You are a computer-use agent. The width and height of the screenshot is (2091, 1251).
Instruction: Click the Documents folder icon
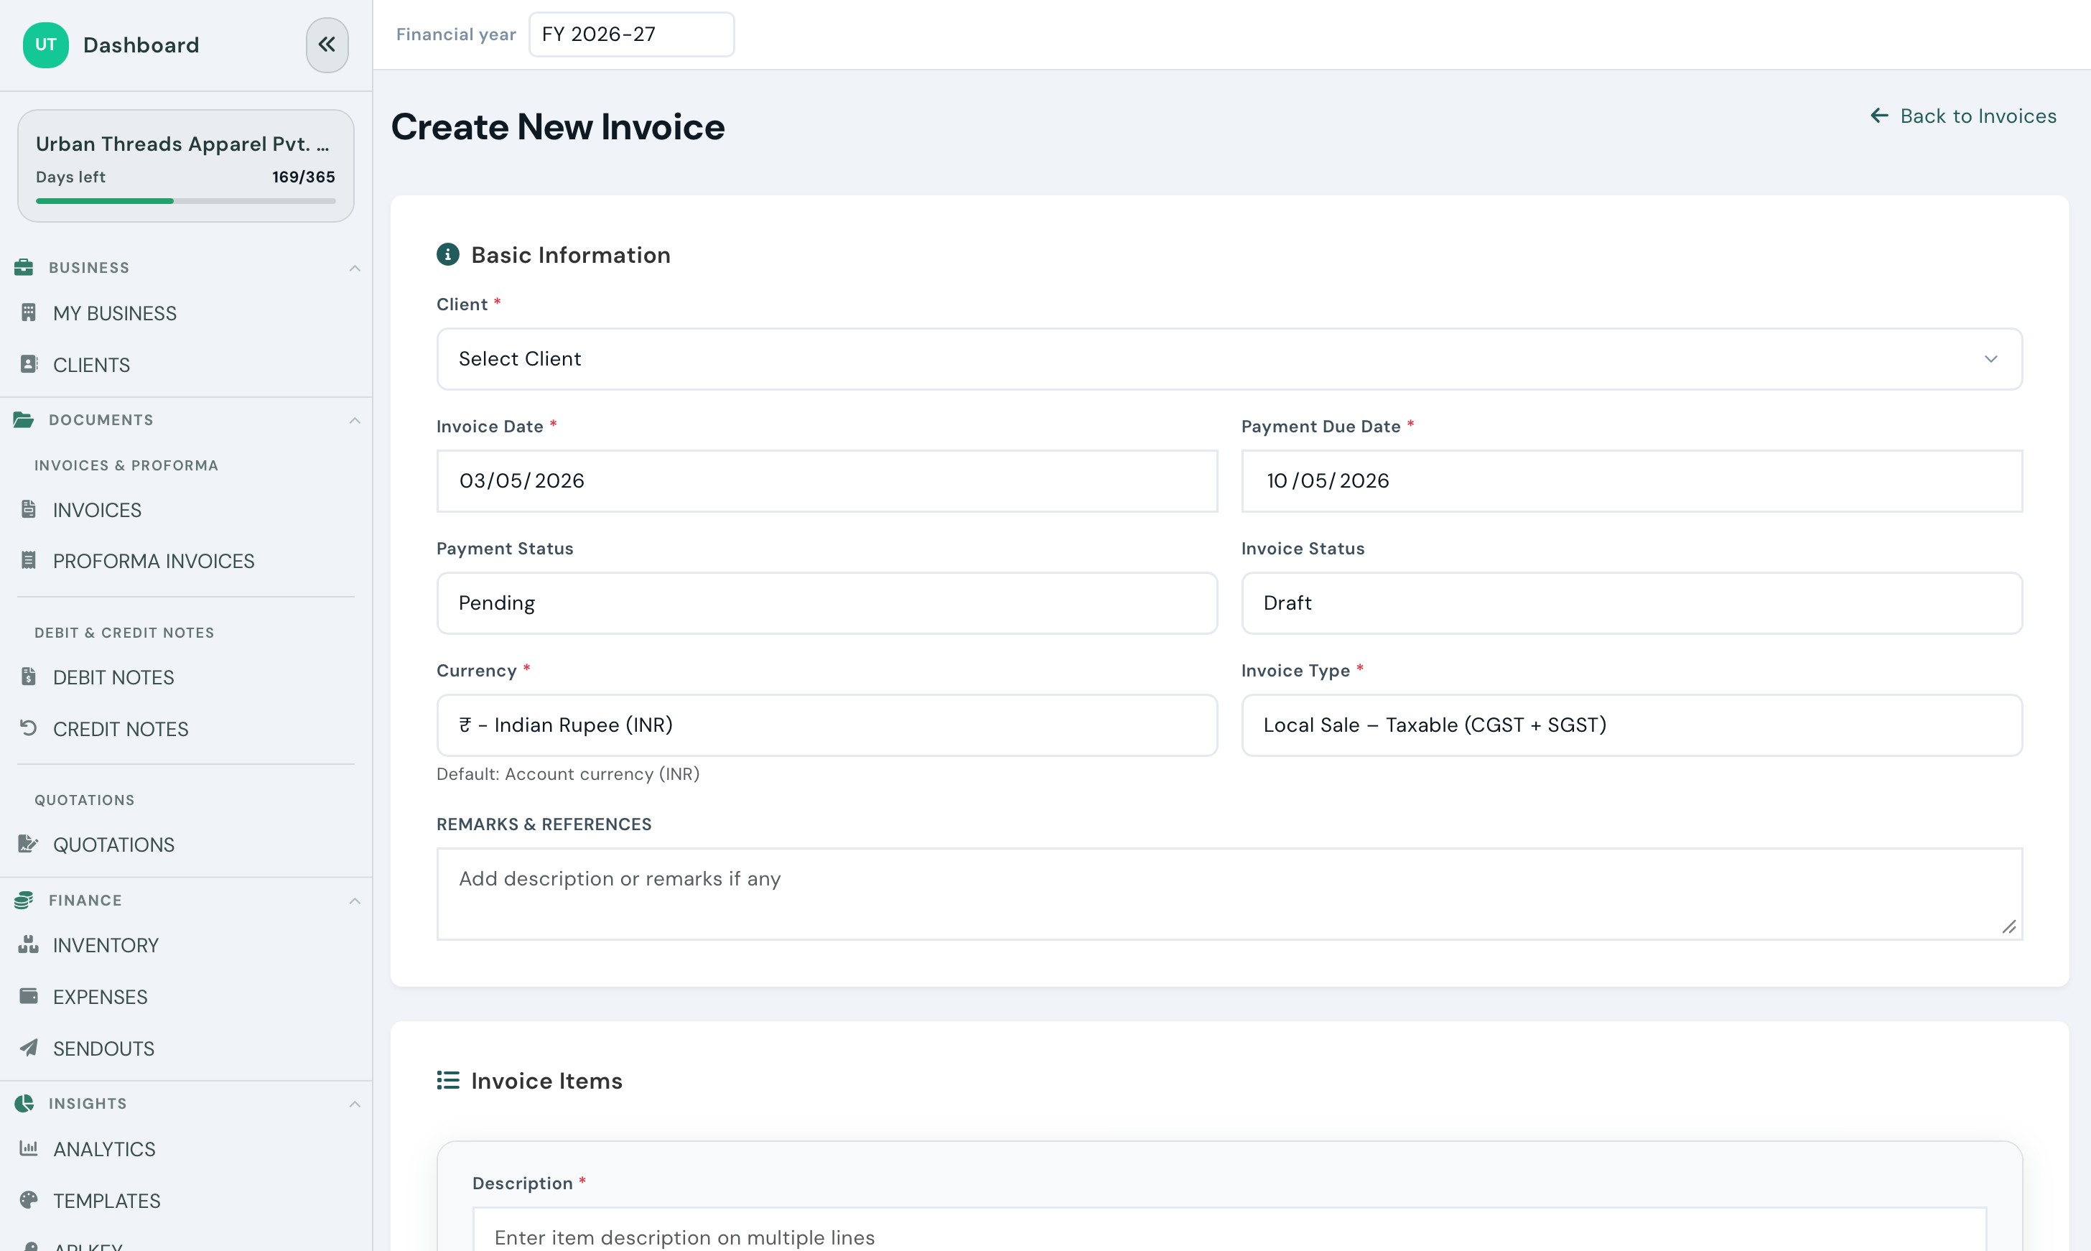[24, 420]
